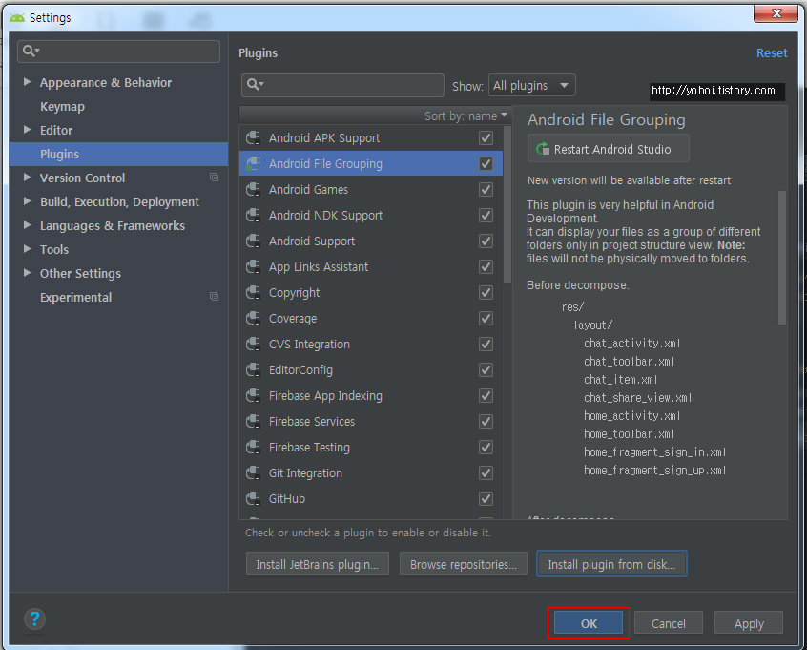
Task: Select the App Links Assistant row
Action: [x=370, y=267]
